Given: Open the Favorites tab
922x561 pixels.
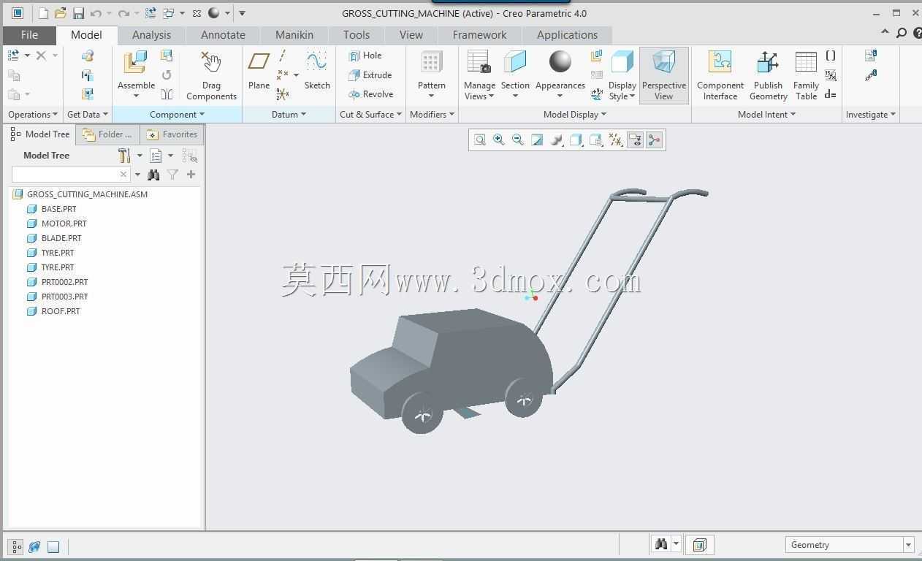Looking at the screenshot, I should point(172,134).
